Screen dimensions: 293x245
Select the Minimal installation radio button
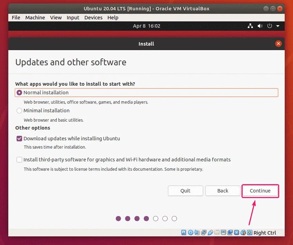(x=19, y=111)
